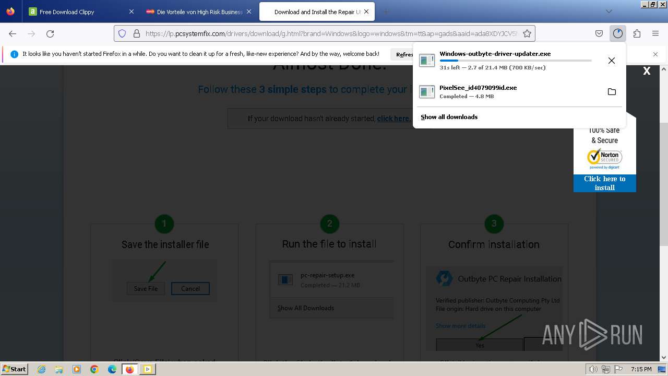Click the driver updater download progress bar
The height and width of the screenshot is (376, 668).
516,61
